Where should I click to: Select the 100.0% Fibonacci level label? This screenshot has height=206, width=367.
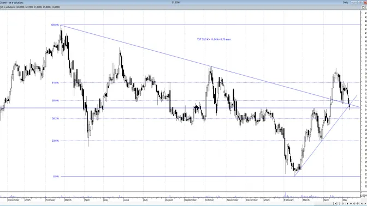(x=55, y=25)
